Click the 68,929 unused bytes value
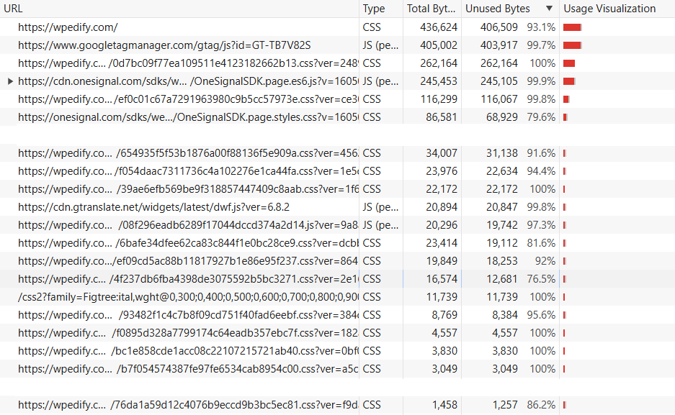 tap(501, 117)
